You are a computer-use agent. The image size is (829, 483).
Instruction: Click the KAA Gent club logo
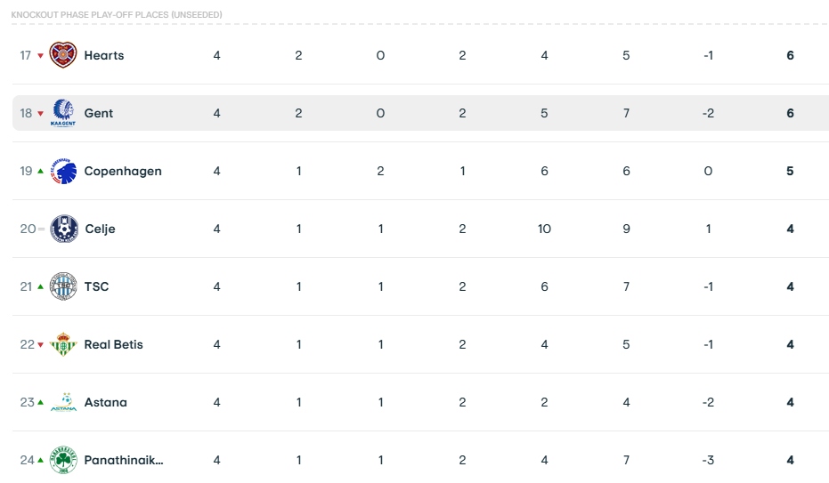(63, 113)
